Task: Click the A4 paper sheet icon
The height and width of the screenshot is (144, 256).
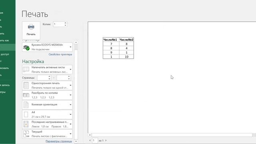Action: (x=26, y=114)
